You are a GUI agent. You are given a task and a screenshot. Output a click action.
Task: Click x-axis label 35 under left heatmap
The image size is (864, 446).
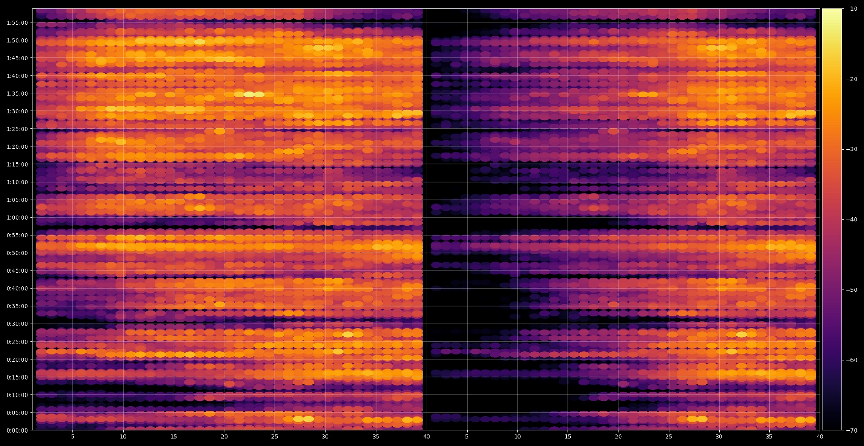click(376, 437)
